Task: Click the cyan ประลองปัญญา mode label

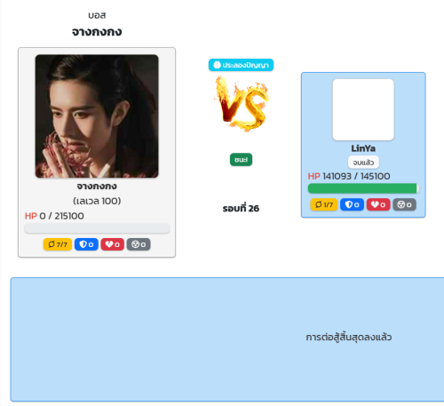Action: tap(241, 65)
